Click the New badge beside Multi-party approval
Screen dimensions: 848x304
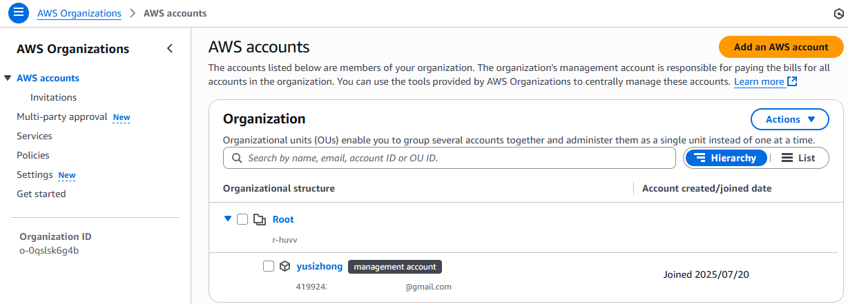tap(122, 117)
